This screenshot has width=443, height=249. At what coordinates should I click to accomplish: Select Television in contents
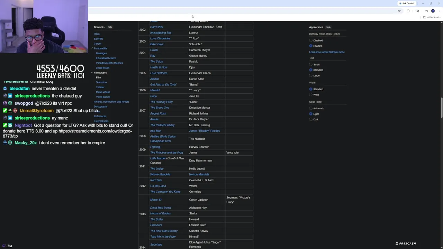[101, 82]
